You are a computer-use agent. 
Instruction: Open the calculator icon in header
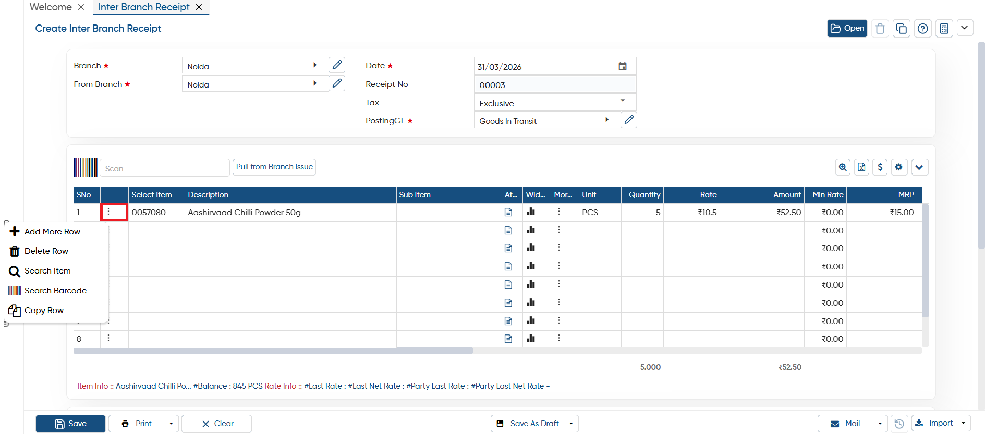pos(944,29)
